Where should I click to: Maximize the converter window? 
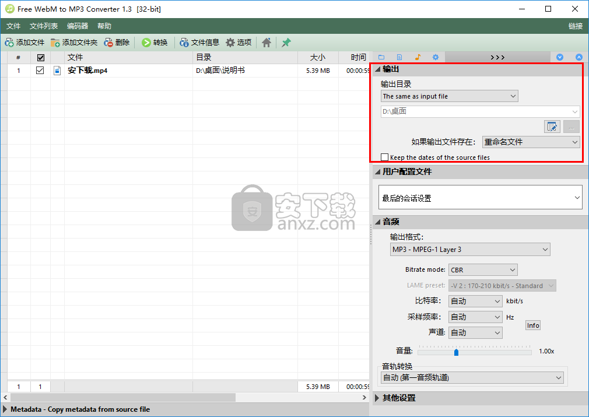[x=548, y=9]
